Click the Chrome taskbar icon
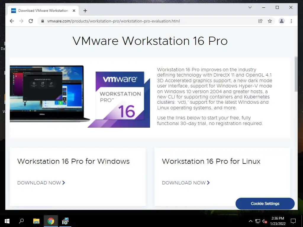This screenshot has height=227, width=303. tap(51, 221)
